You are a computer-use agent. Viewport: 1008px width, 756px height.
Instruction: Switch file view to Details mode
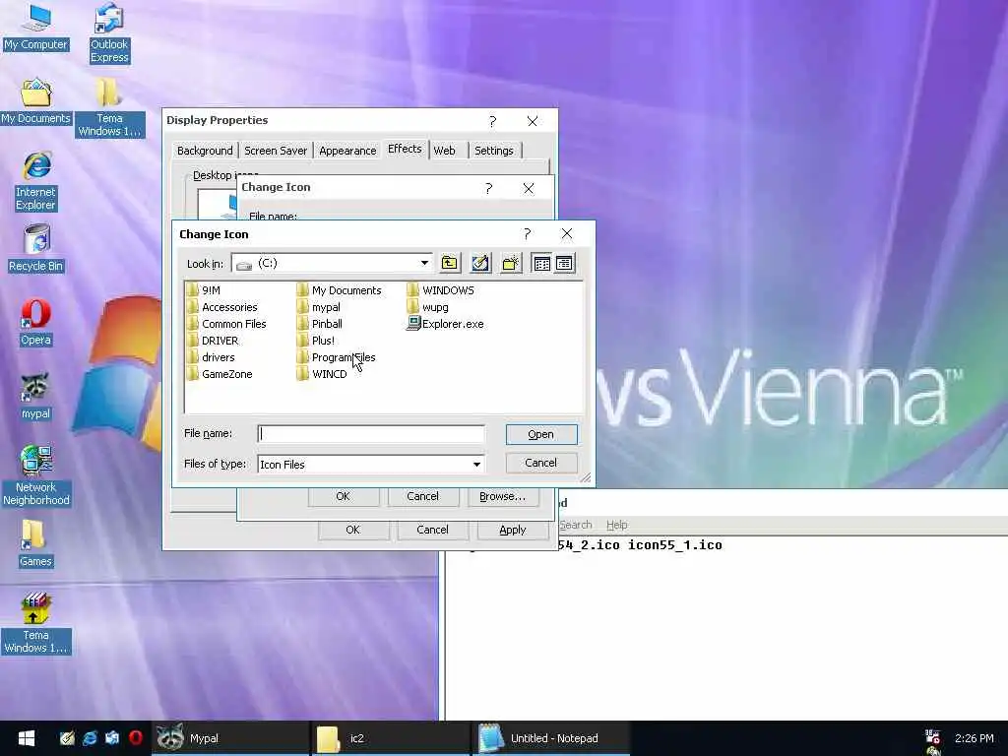[x=564, y=263]
